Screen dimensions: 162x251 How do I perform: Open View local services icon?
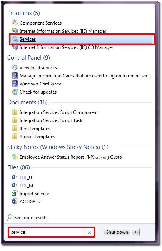tap(15, 67)
